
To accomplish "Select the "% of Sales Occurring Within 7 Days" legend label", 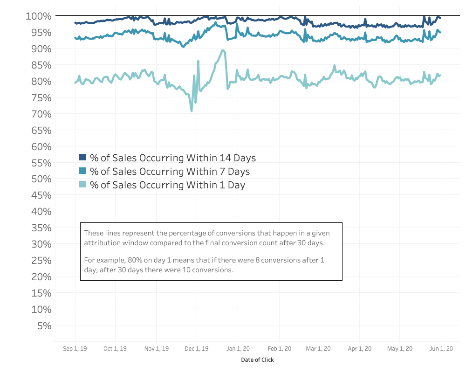I will (170, 171).
